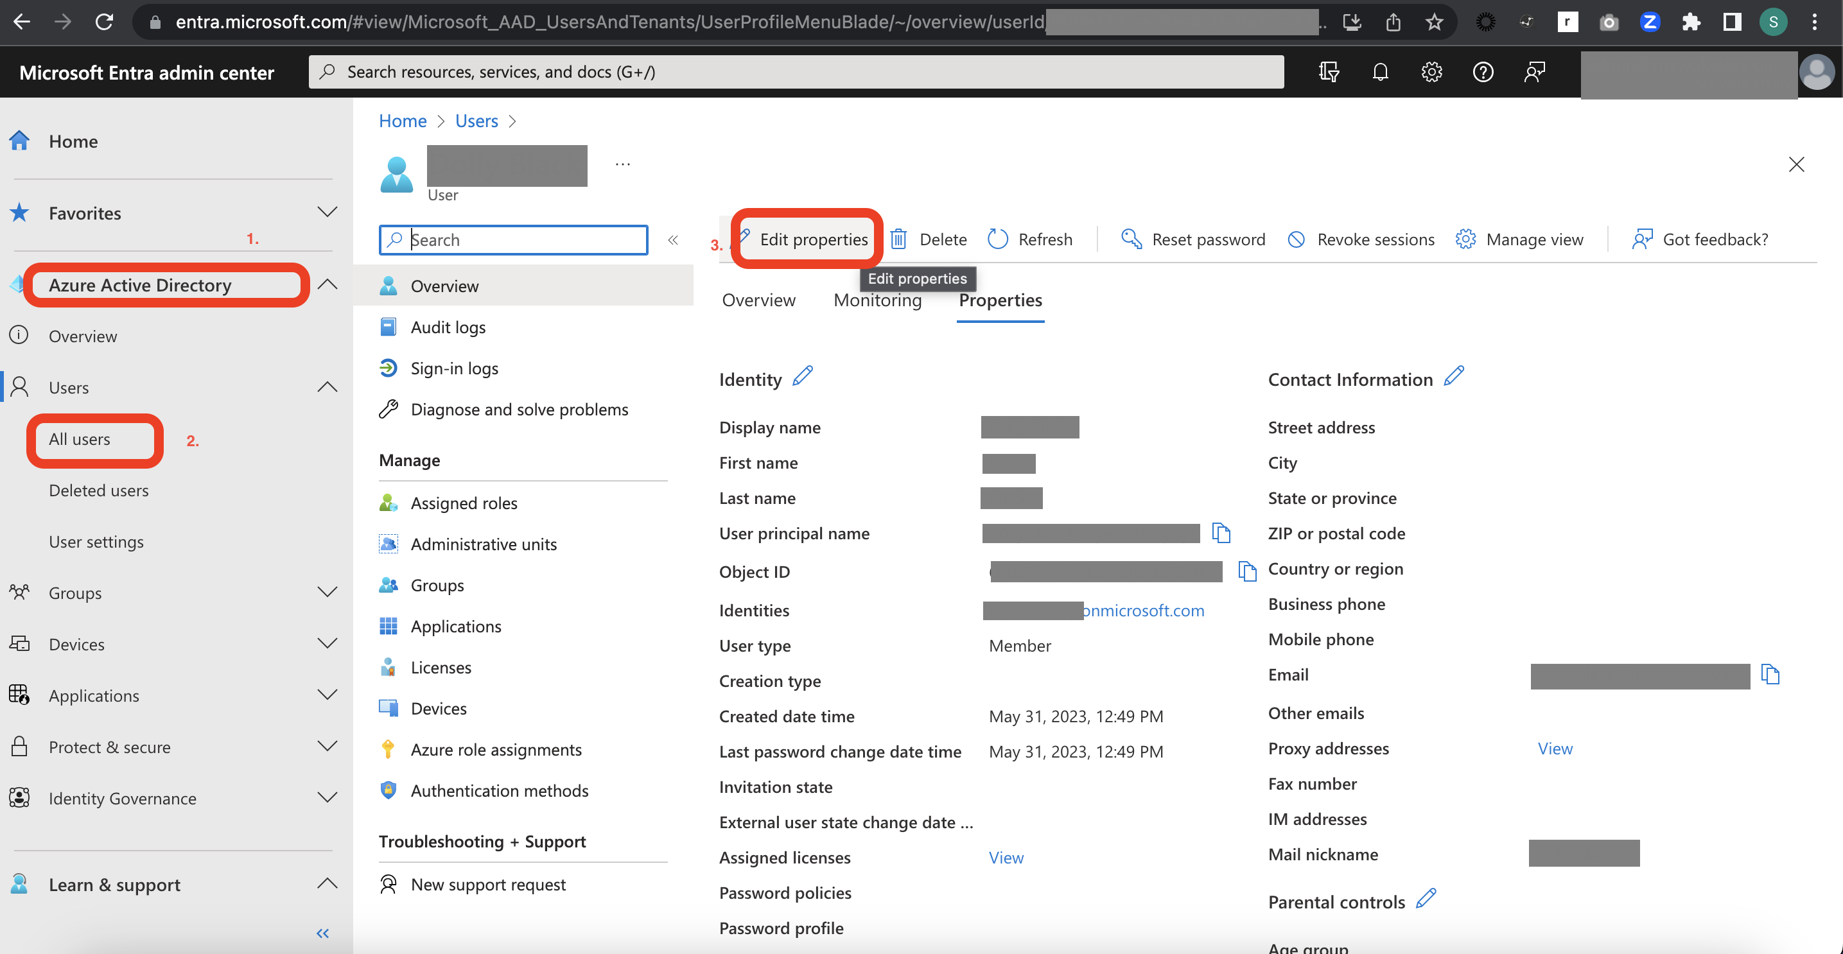
Task: Open Manage view
Action: click(1519, 239)
